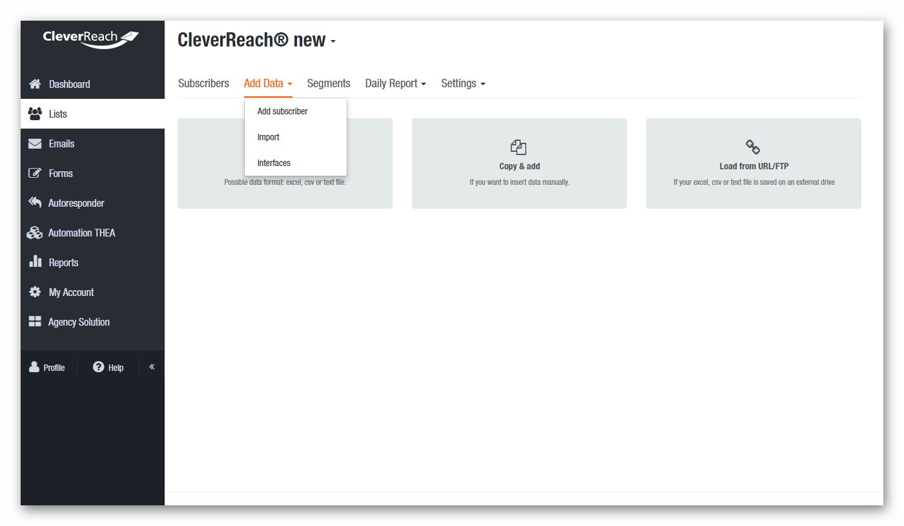
Task: Switch to the Segments tab
Action: click(x=329, y=83)
